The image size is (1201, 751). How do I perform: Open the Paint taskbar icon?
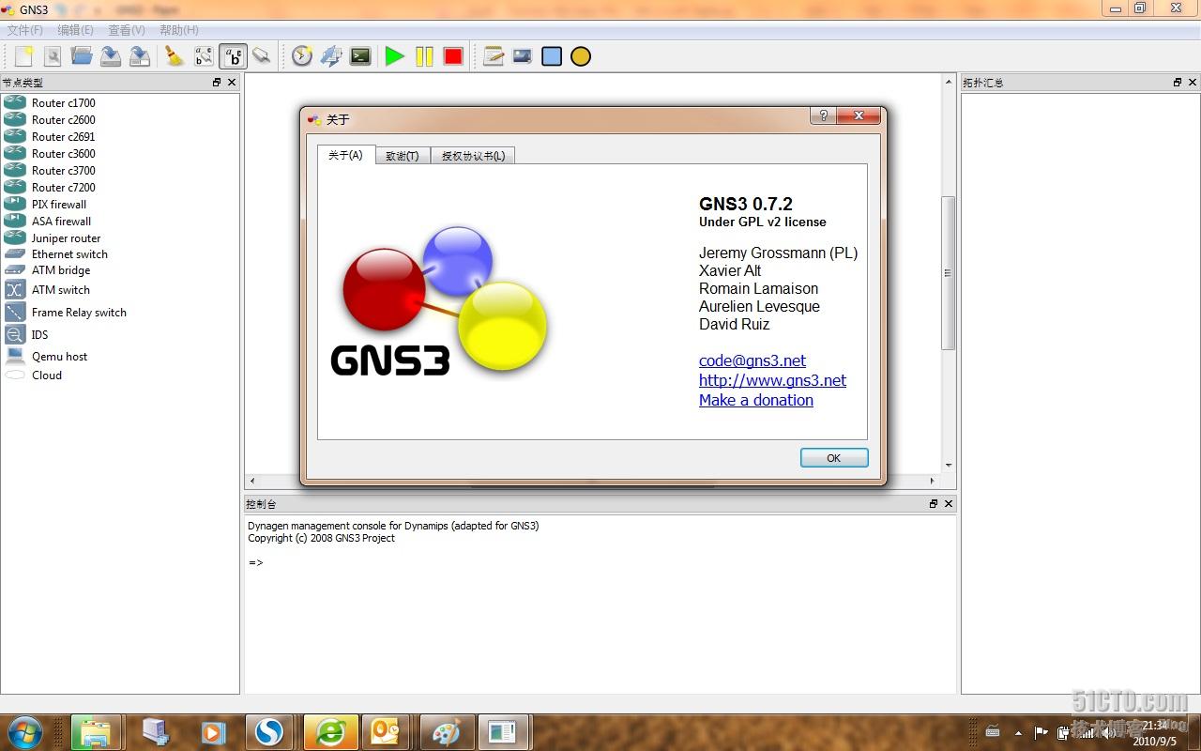(x=446, y=732)
